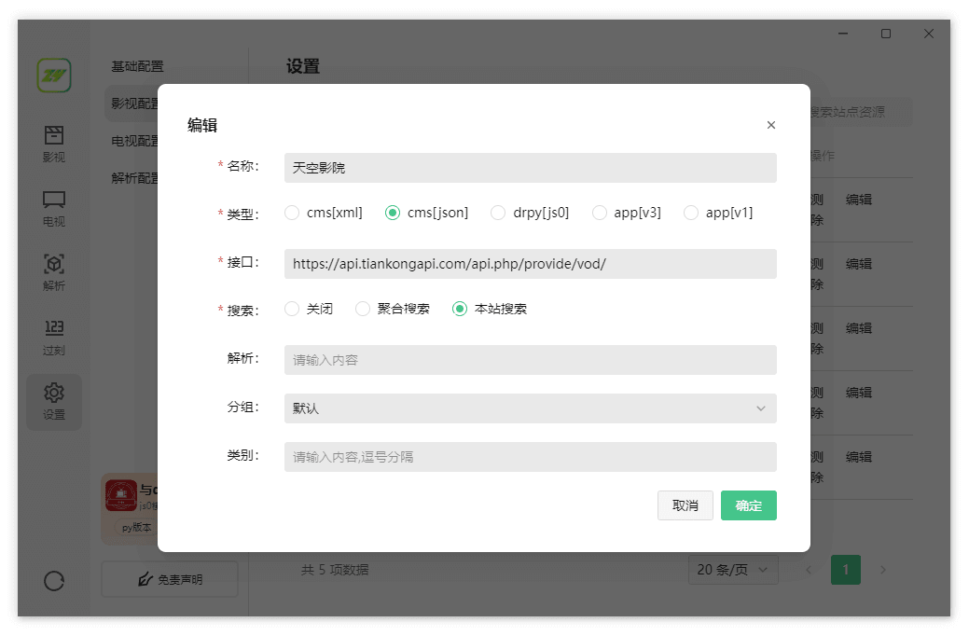Close the 编辑 dialog with X icon

(x=770, y=125)
